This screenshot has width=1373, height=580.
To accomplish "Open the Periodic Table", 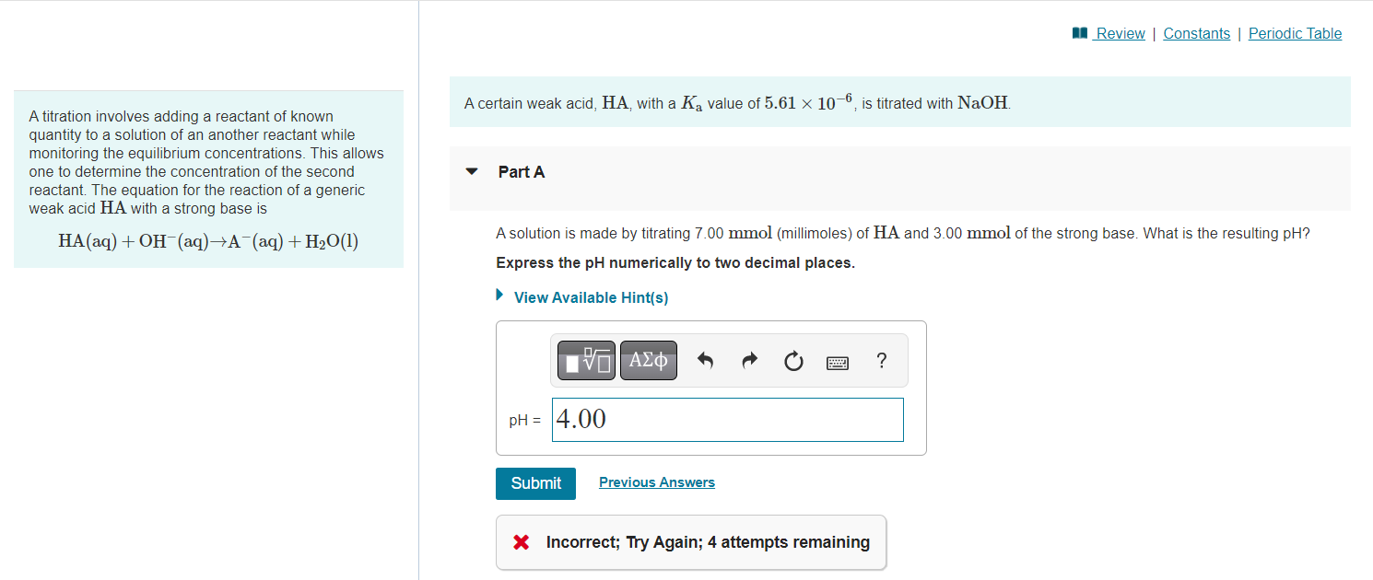I will [x=1295, y=33].
